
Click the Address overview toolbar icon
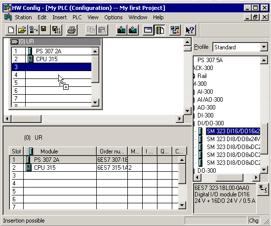[148, 30]
